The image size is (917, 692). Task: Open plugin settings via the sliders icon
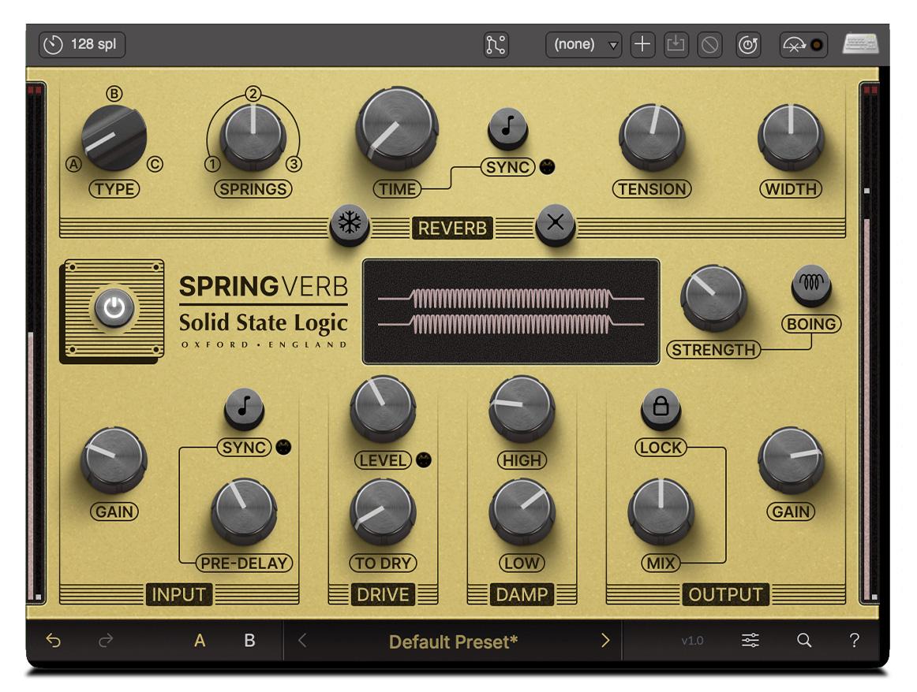[750, 641]
